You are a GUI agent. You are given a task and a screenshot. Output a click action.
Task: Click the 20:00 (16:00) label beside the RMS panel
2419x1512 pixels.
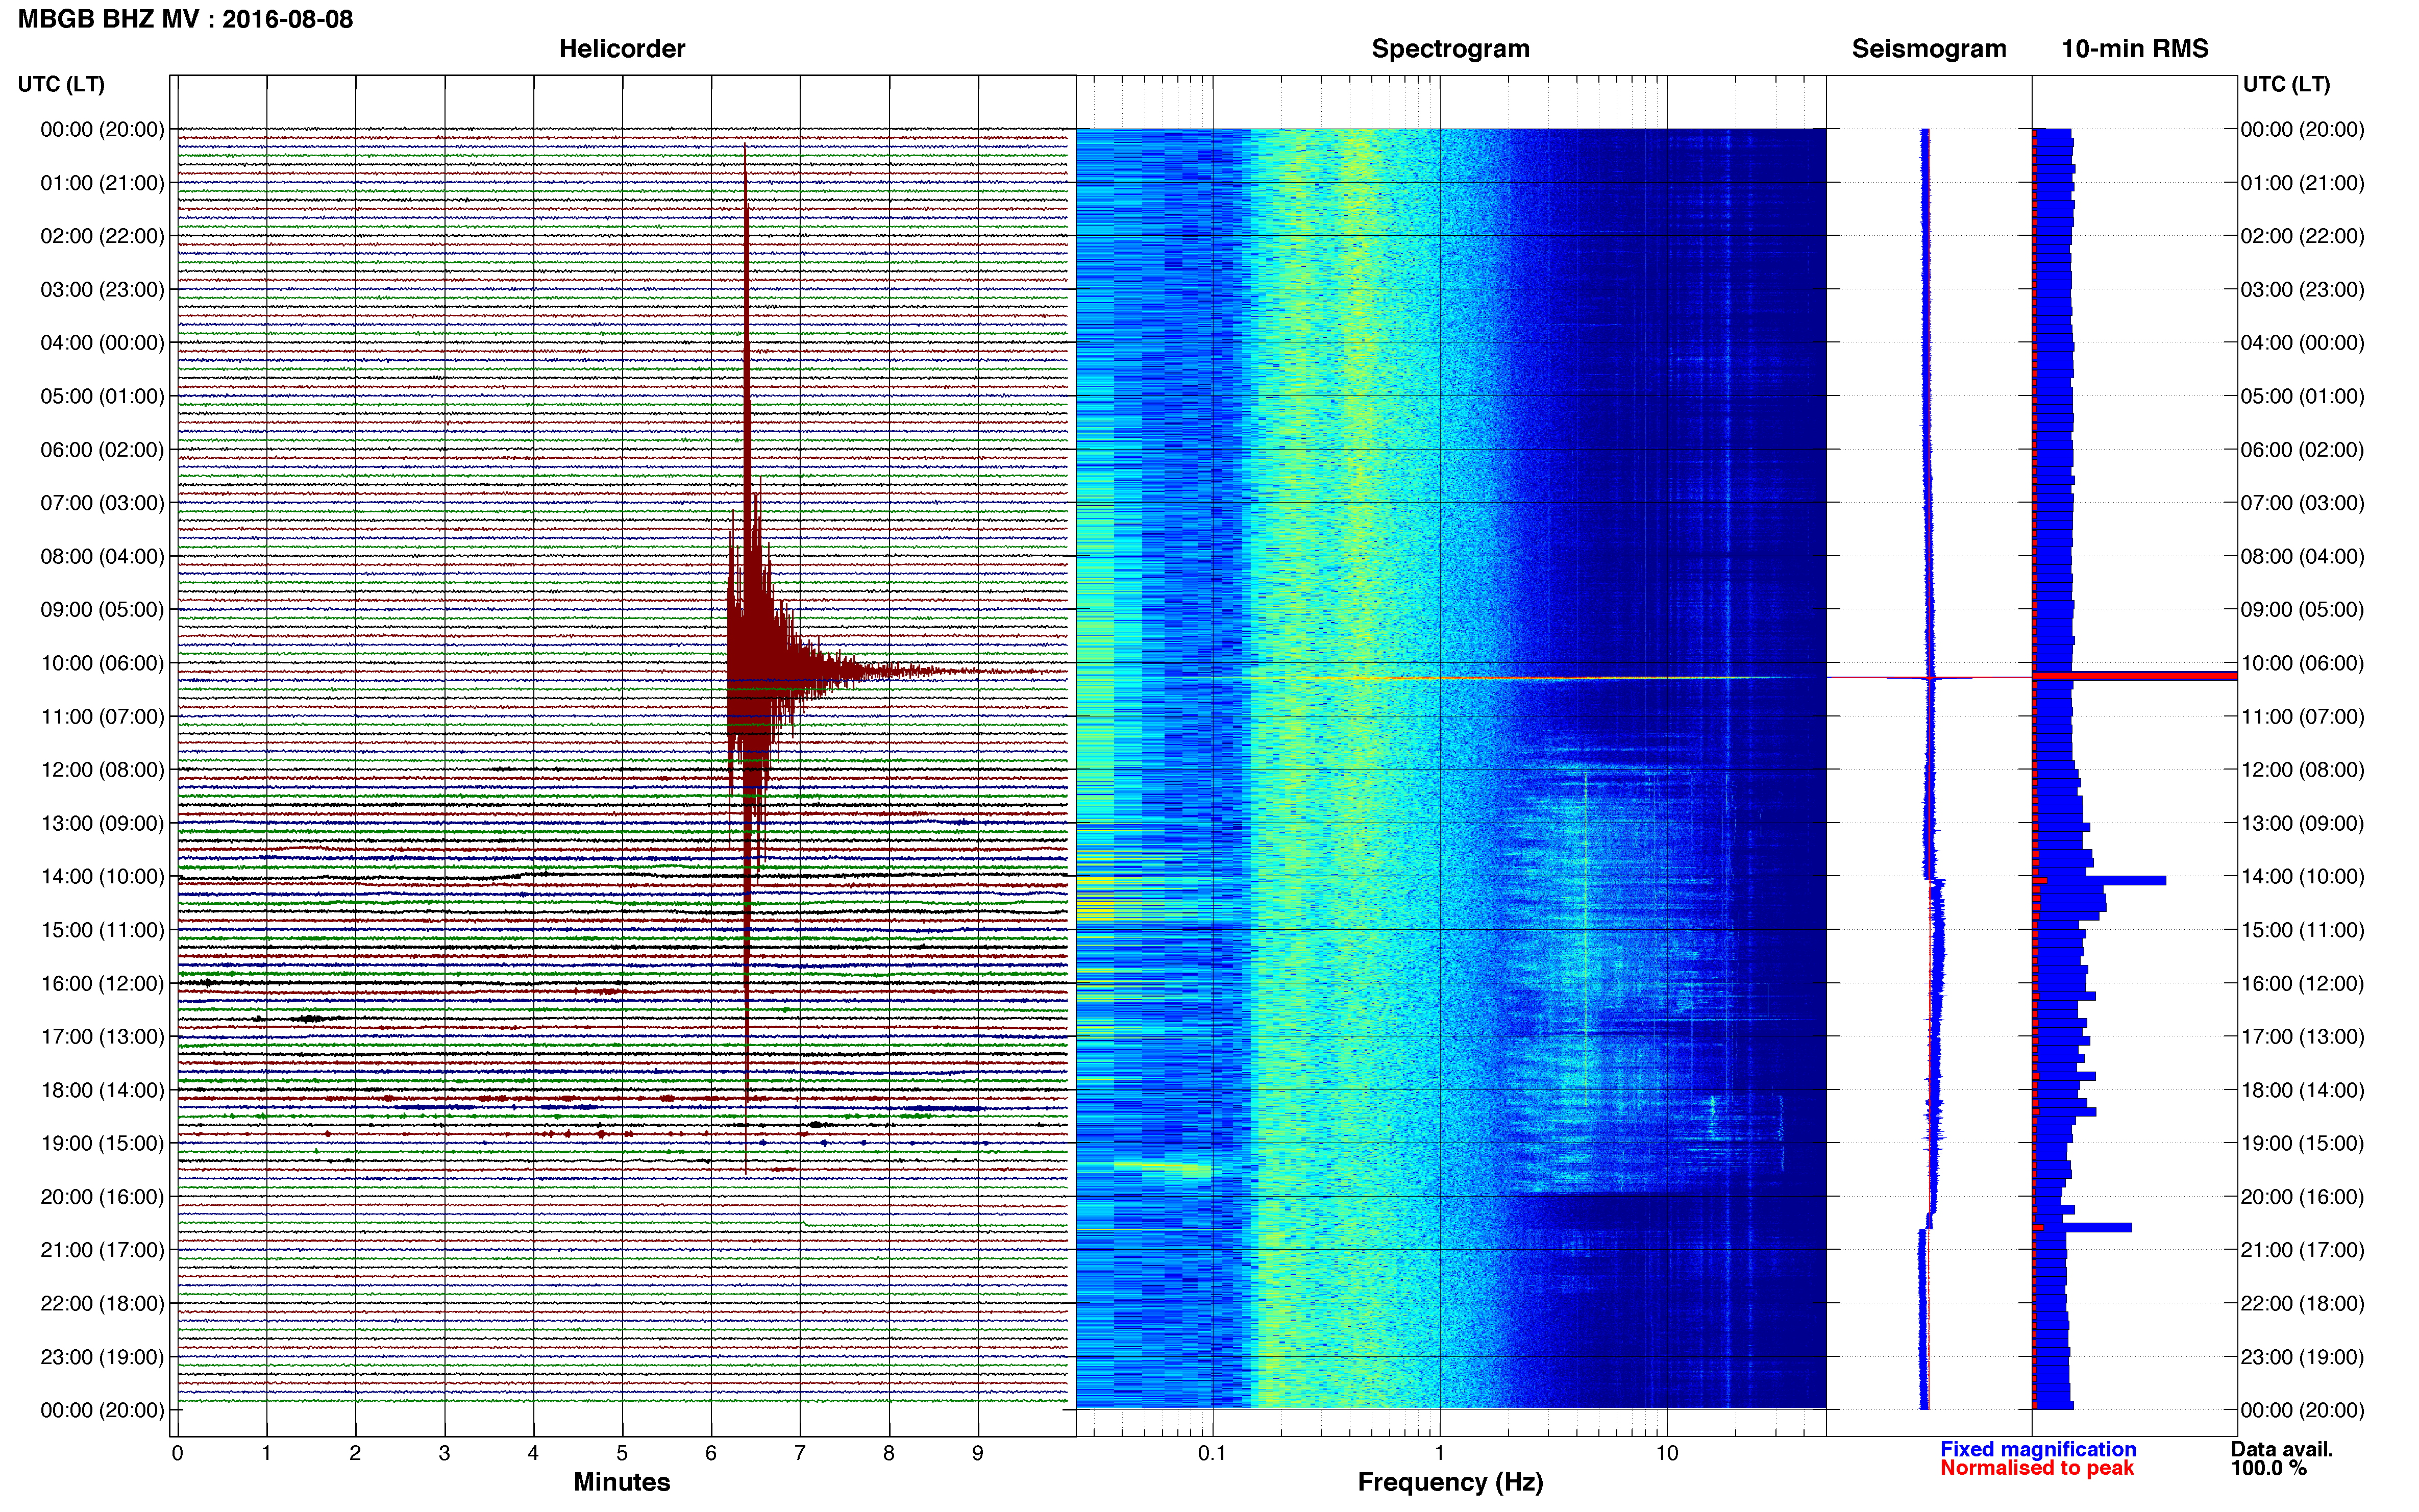point(2302,1197)
